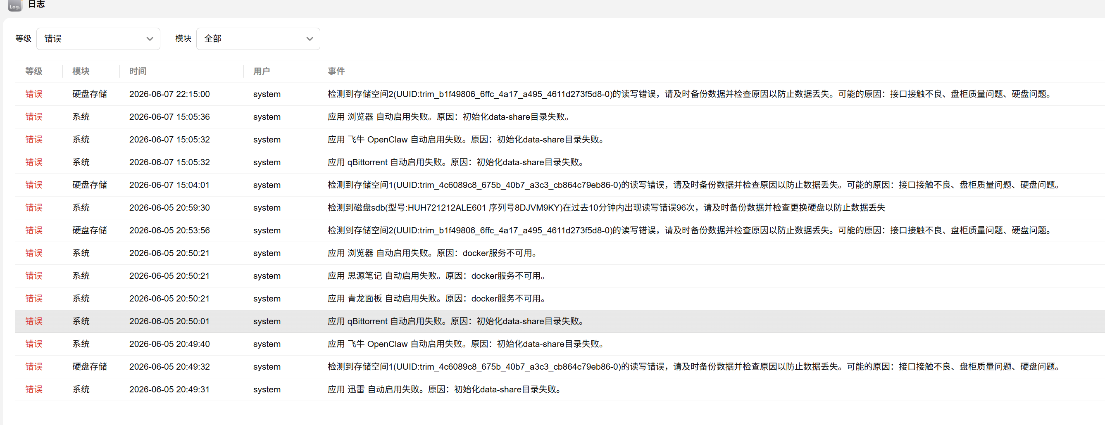Click the timestamp 2026-06-05 20:49:40
1105x425 pixels.
[169, 344]
